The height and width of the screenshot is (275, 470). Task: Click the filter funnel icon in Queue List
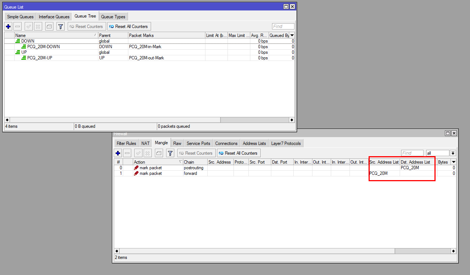point(60,27)
